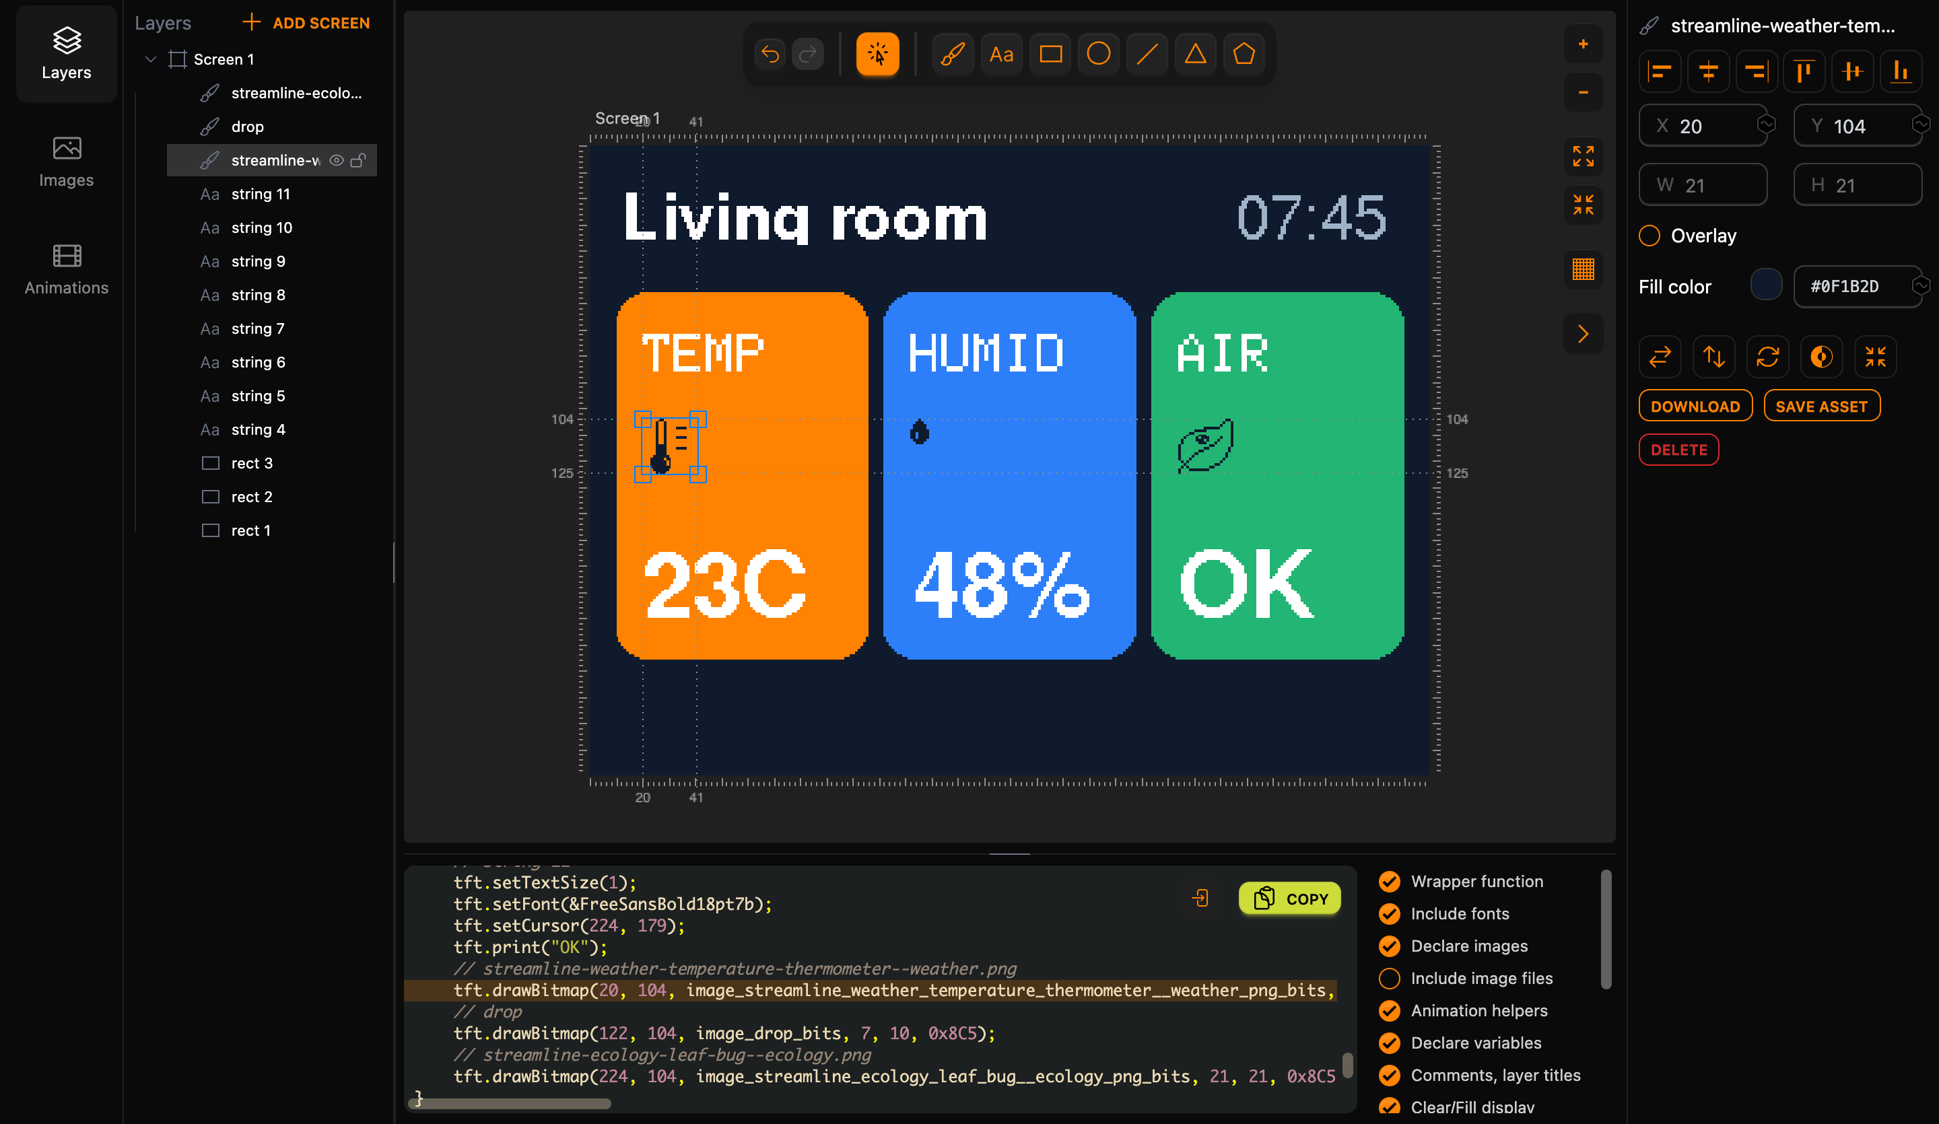Uncheck the Declare variables option
This screenshot has height=1124, width=1939.
[x=1390, y=1043]
